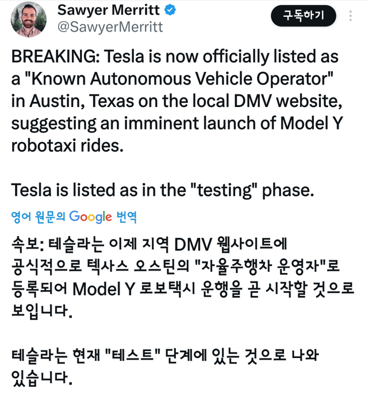Image resolution: width=368 pixels, height=403 pixels.
Task: Click the 영어 원문의 translation source text
Action: click(x=39, y=217)
